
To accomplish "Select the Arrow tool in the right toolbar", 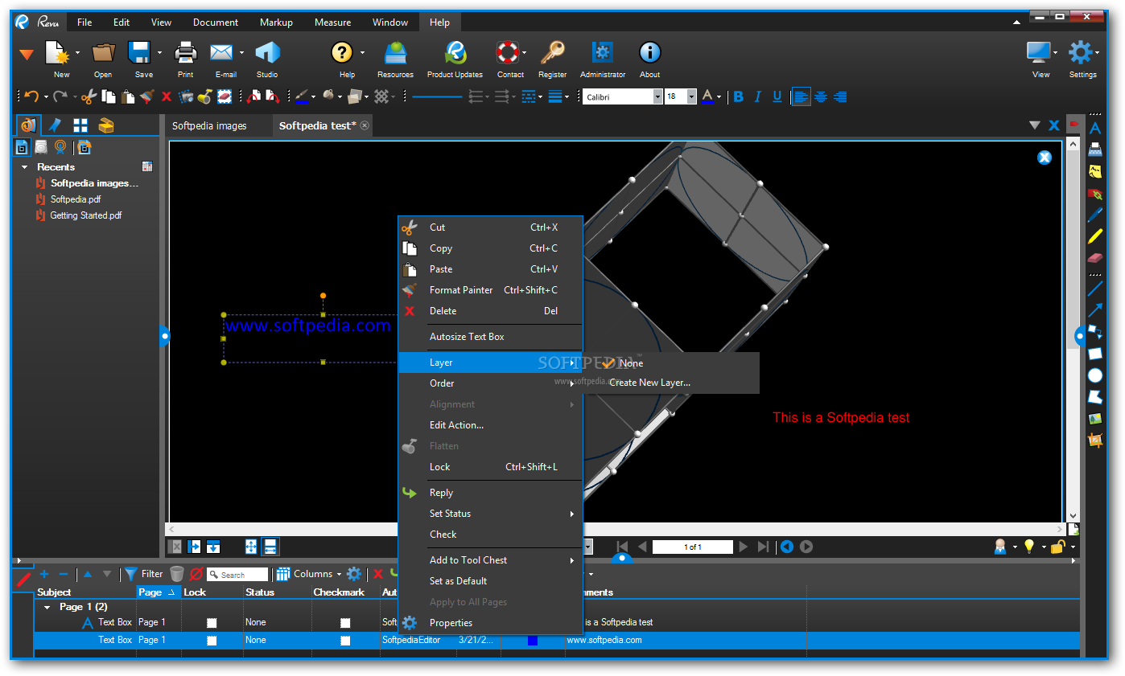I will pos(1094,309).
